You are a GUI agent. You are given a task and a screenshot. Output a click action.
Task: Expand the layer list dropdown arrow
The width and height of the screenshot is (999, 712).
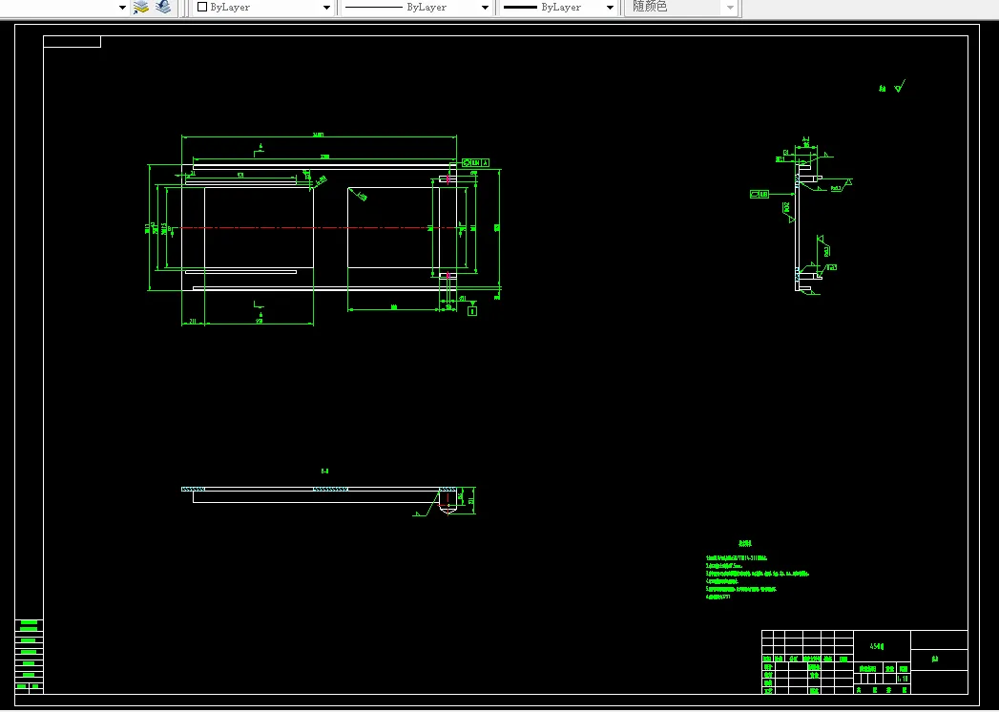click(122, 8)
